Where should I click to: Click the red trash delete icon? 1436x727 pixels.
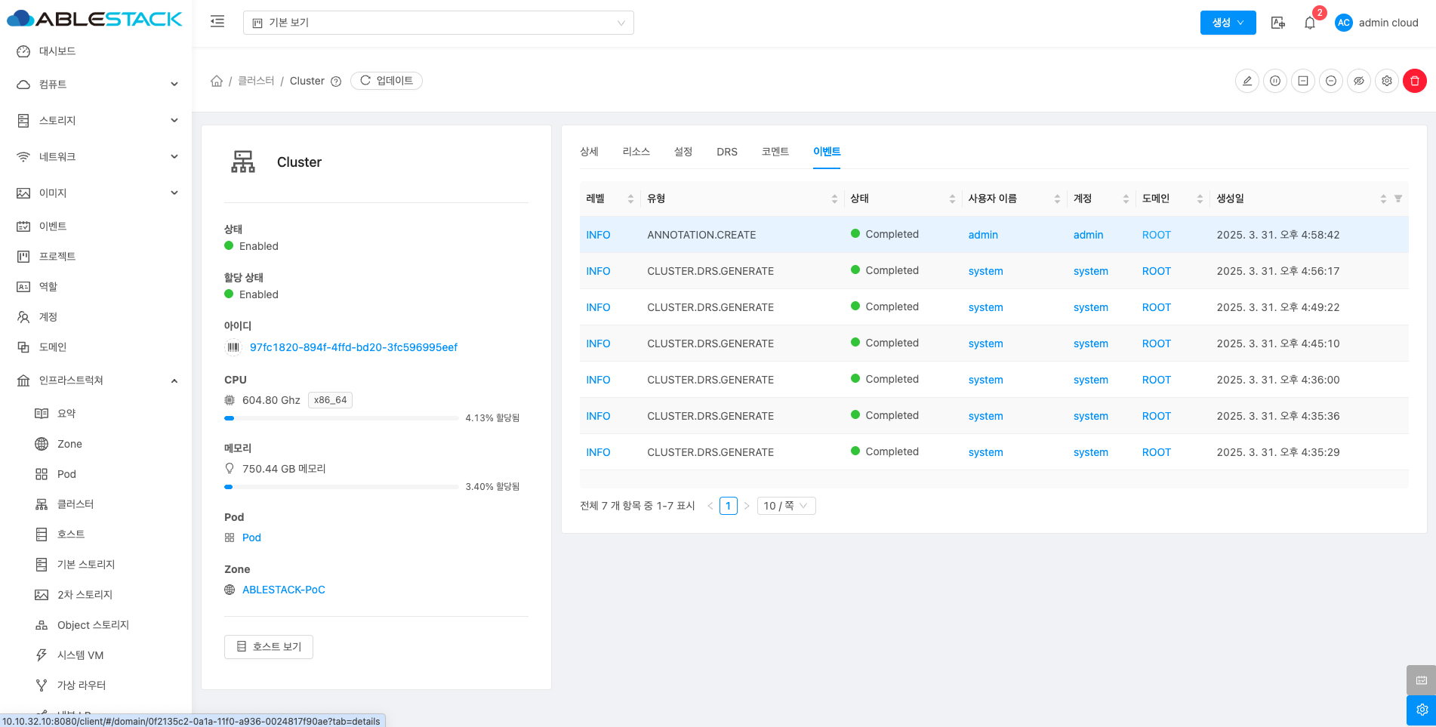(x=1414, y=81)
